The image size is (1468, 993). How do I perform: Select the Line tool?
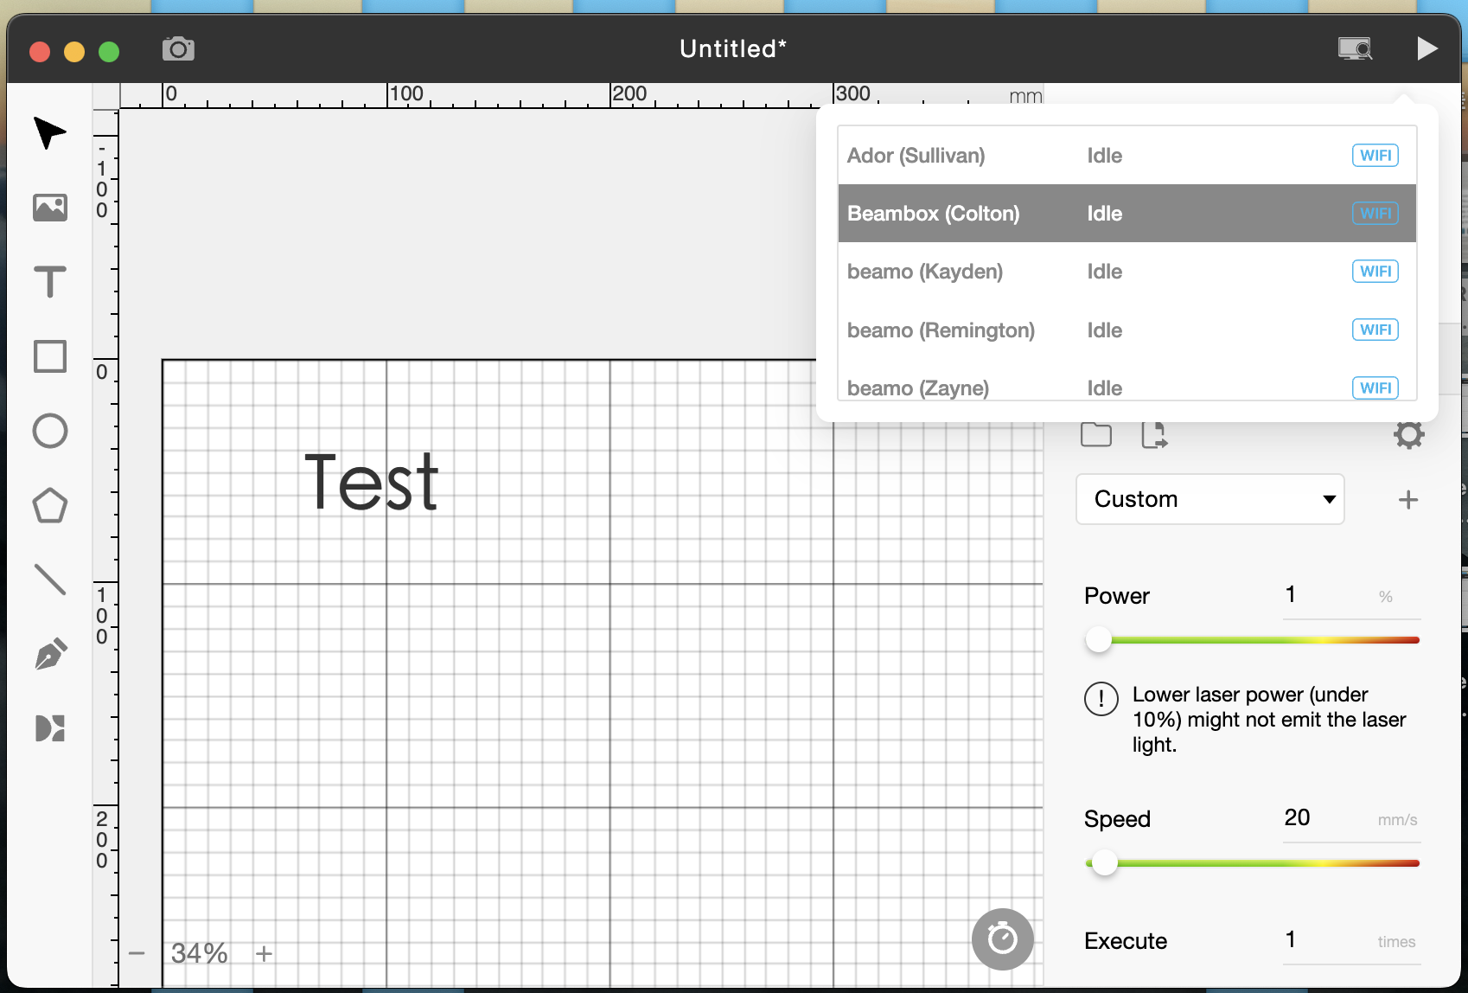49,580
